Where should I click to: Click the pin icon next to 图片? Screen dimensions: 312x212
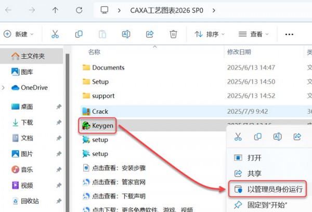coord(59,154)
